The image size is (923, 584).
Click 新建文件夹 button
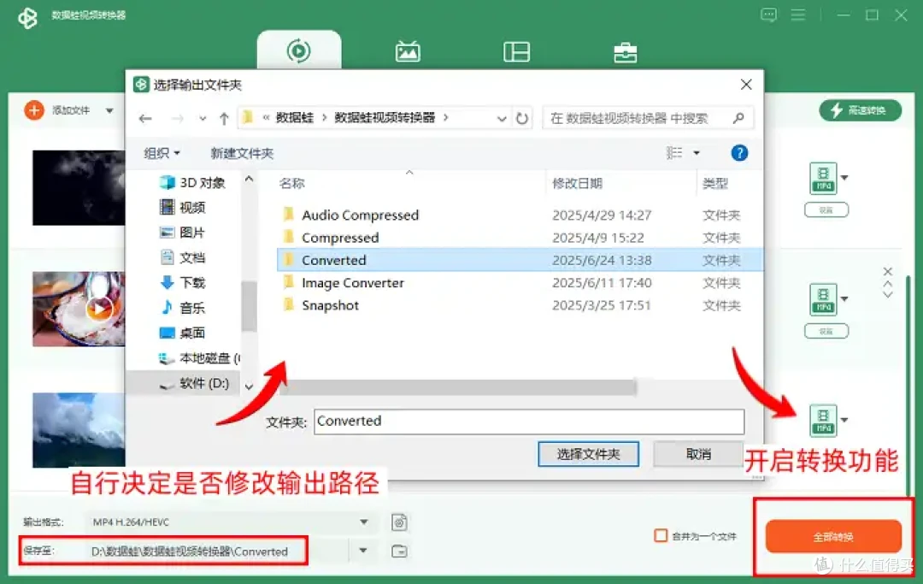242,153
